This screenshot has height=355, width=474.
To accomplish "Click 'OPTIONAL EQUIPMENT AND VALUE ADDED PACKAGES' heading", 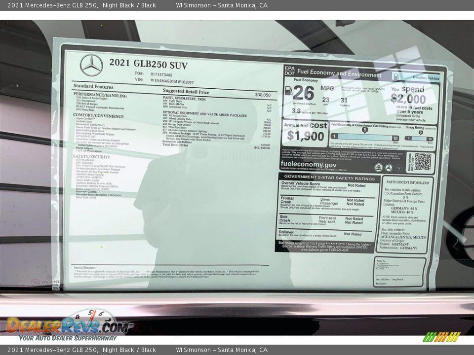I will [x=204, y=114].
